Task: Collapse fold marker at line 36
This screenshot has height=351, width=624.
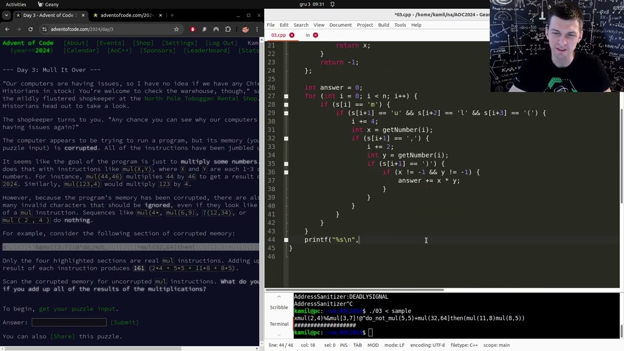Action: pos(286,172)
